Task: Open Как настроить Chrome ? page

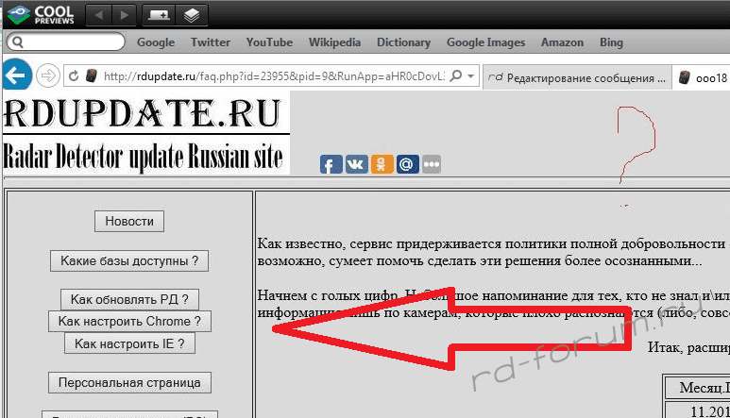Action: [x=129, y=322]
